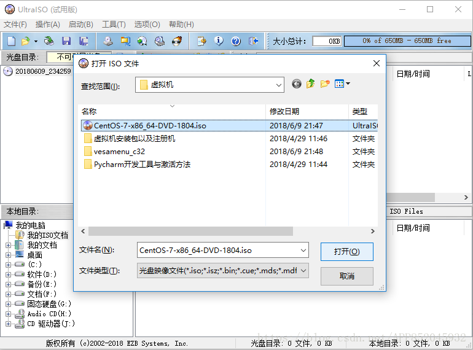Click the back arrow icon in dialog
The image size is (473, 350).
tap(297, 84)
